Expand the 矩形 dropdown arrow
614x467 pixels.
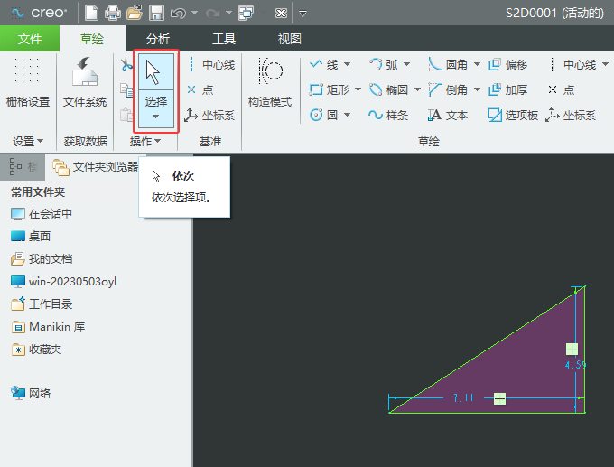(358, 90)
